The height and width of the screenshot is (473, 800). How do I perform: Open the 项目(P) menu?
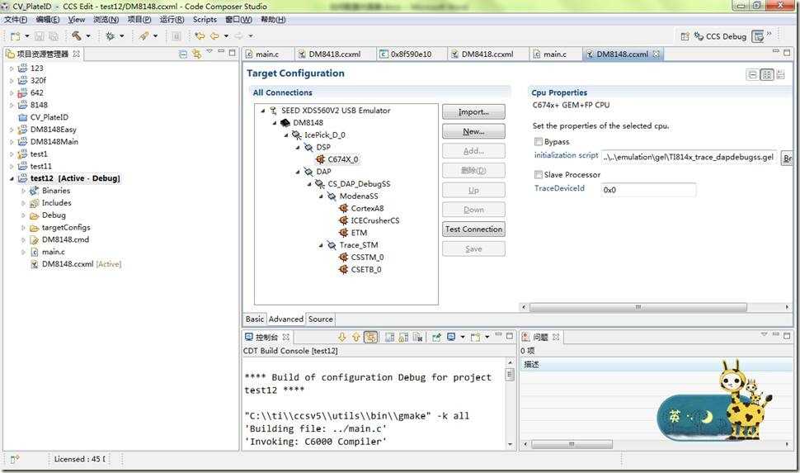point(139,20)
